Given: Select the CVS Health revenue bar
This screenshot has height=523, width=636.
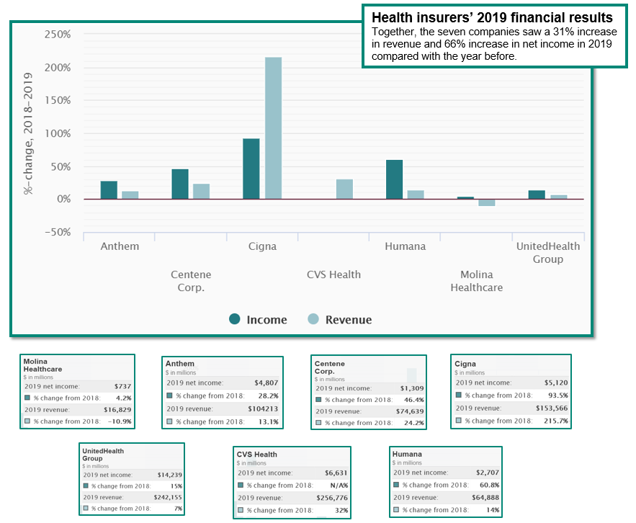Looking at the screenshot, I should [x=344, y=189].
